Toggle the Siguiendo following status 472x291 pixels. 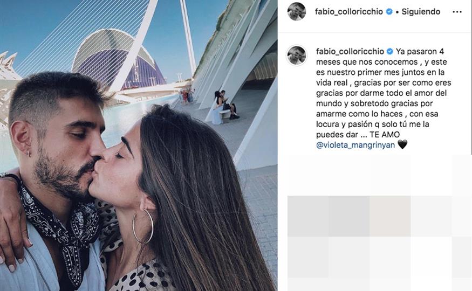coord(421,12)
